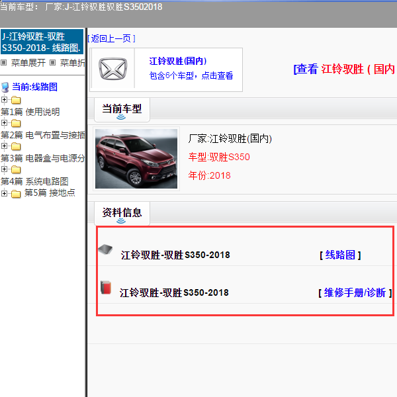Image resolution: width=397 pixels, height=397 pixels.
Task: Click the 返回上一页 back link
Action: coord(111,38)
